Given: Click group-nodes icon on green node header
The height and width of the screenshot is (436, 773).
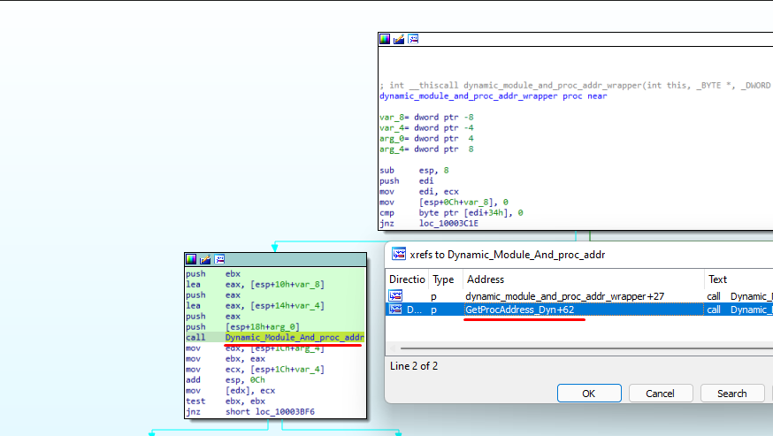Looking at the screenshot, I should [219, 259].
